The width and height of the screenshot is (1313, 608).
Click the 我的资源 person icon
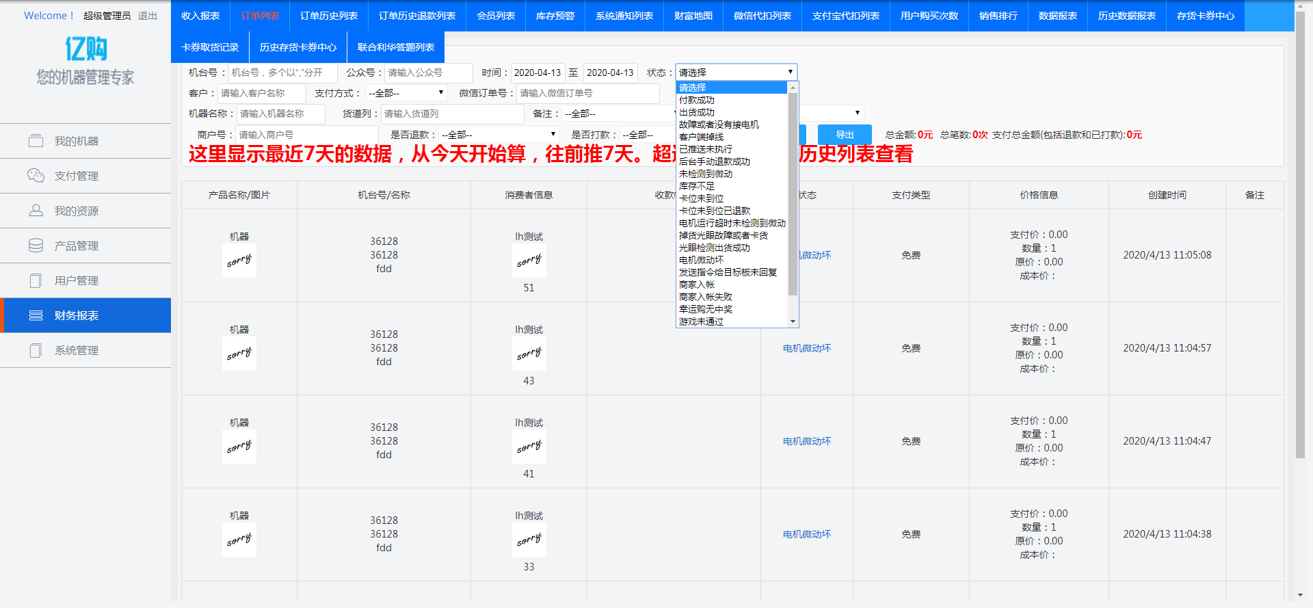(36, 211)
